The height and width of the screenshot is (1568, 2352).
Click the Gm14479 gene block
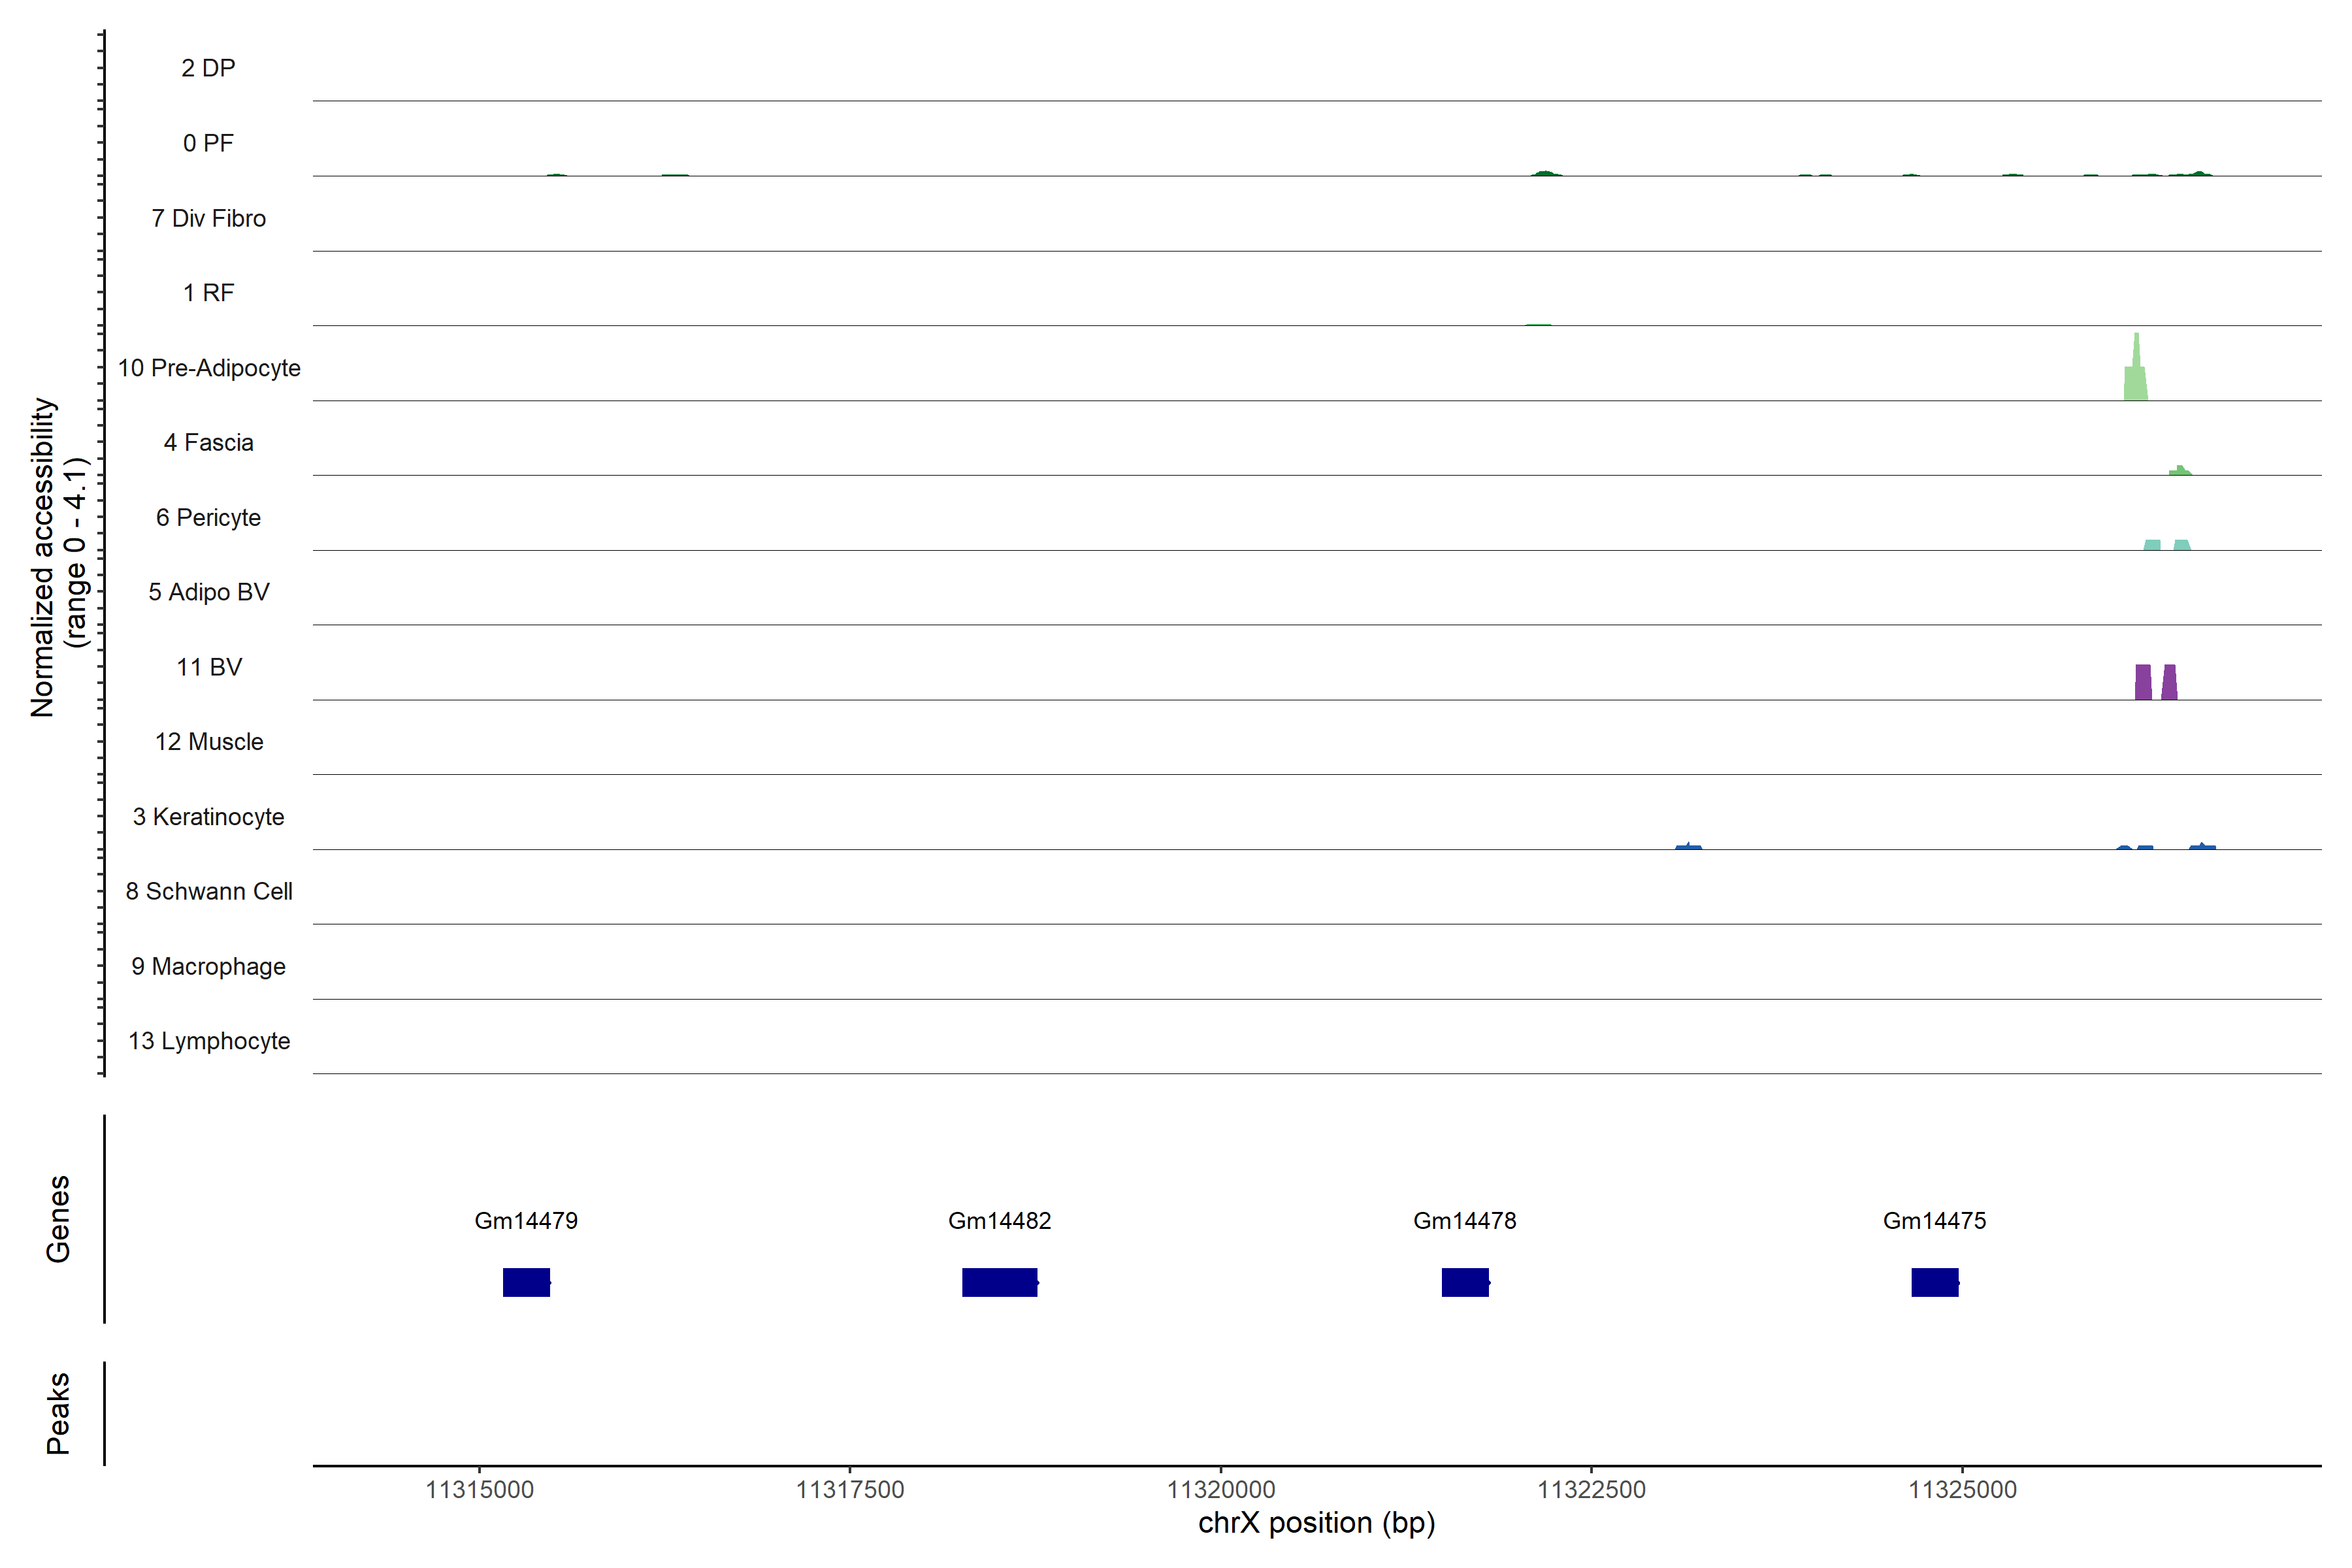[526, 1282]
